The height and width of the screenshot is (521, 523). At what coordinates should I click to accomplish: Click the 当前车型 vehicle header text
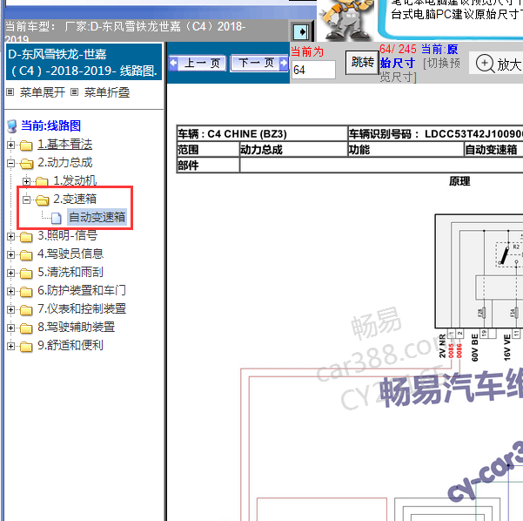pyautogui.click(x=125, y=32)
